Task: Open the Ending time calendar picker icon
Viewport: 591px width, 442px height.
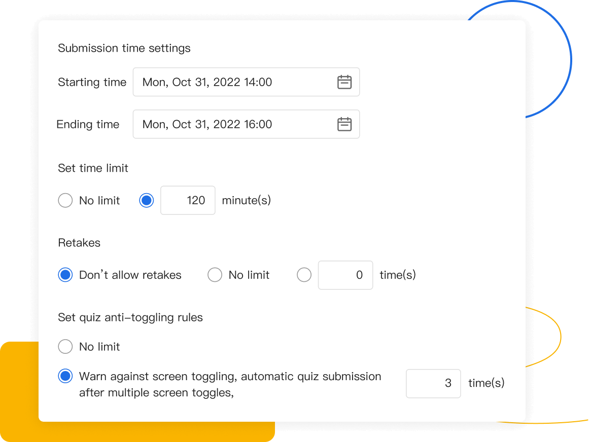Action: (x=344, y=124)
